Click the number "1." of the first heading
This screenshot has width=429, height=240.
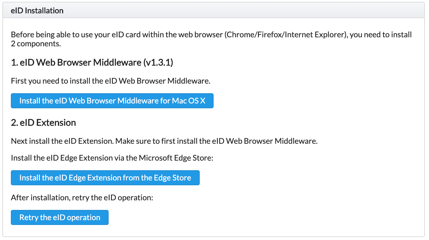pos(14,63)
